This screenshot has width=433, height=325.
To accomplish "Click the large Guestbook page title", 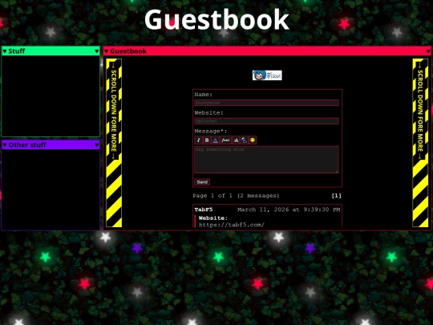I will (x=216, y=19).
